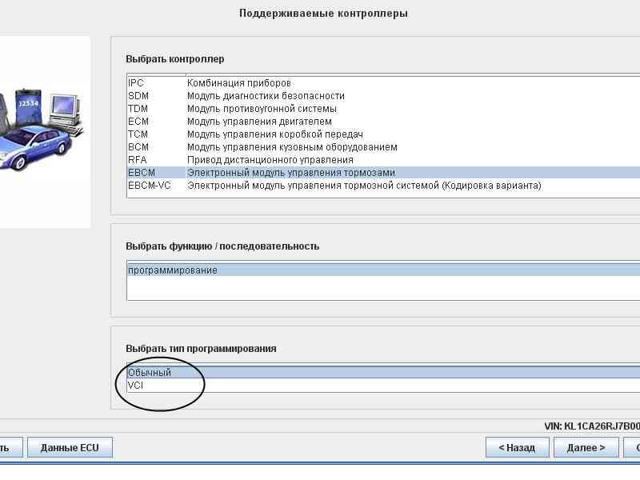640x480 pixels.
Task: Select TCM transmission control row
Action: 384,134
